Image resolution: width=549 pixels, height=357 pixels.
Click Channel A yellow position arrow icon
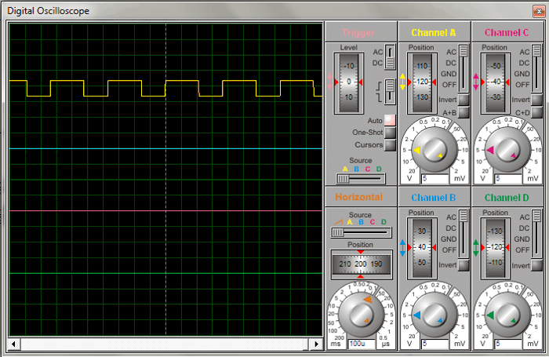pos(402,82)
